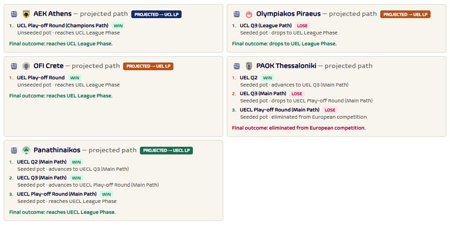Click 'Seeded pot · reaches UECL League Phase'
The image size is (450, 226).
click(67, 201)
